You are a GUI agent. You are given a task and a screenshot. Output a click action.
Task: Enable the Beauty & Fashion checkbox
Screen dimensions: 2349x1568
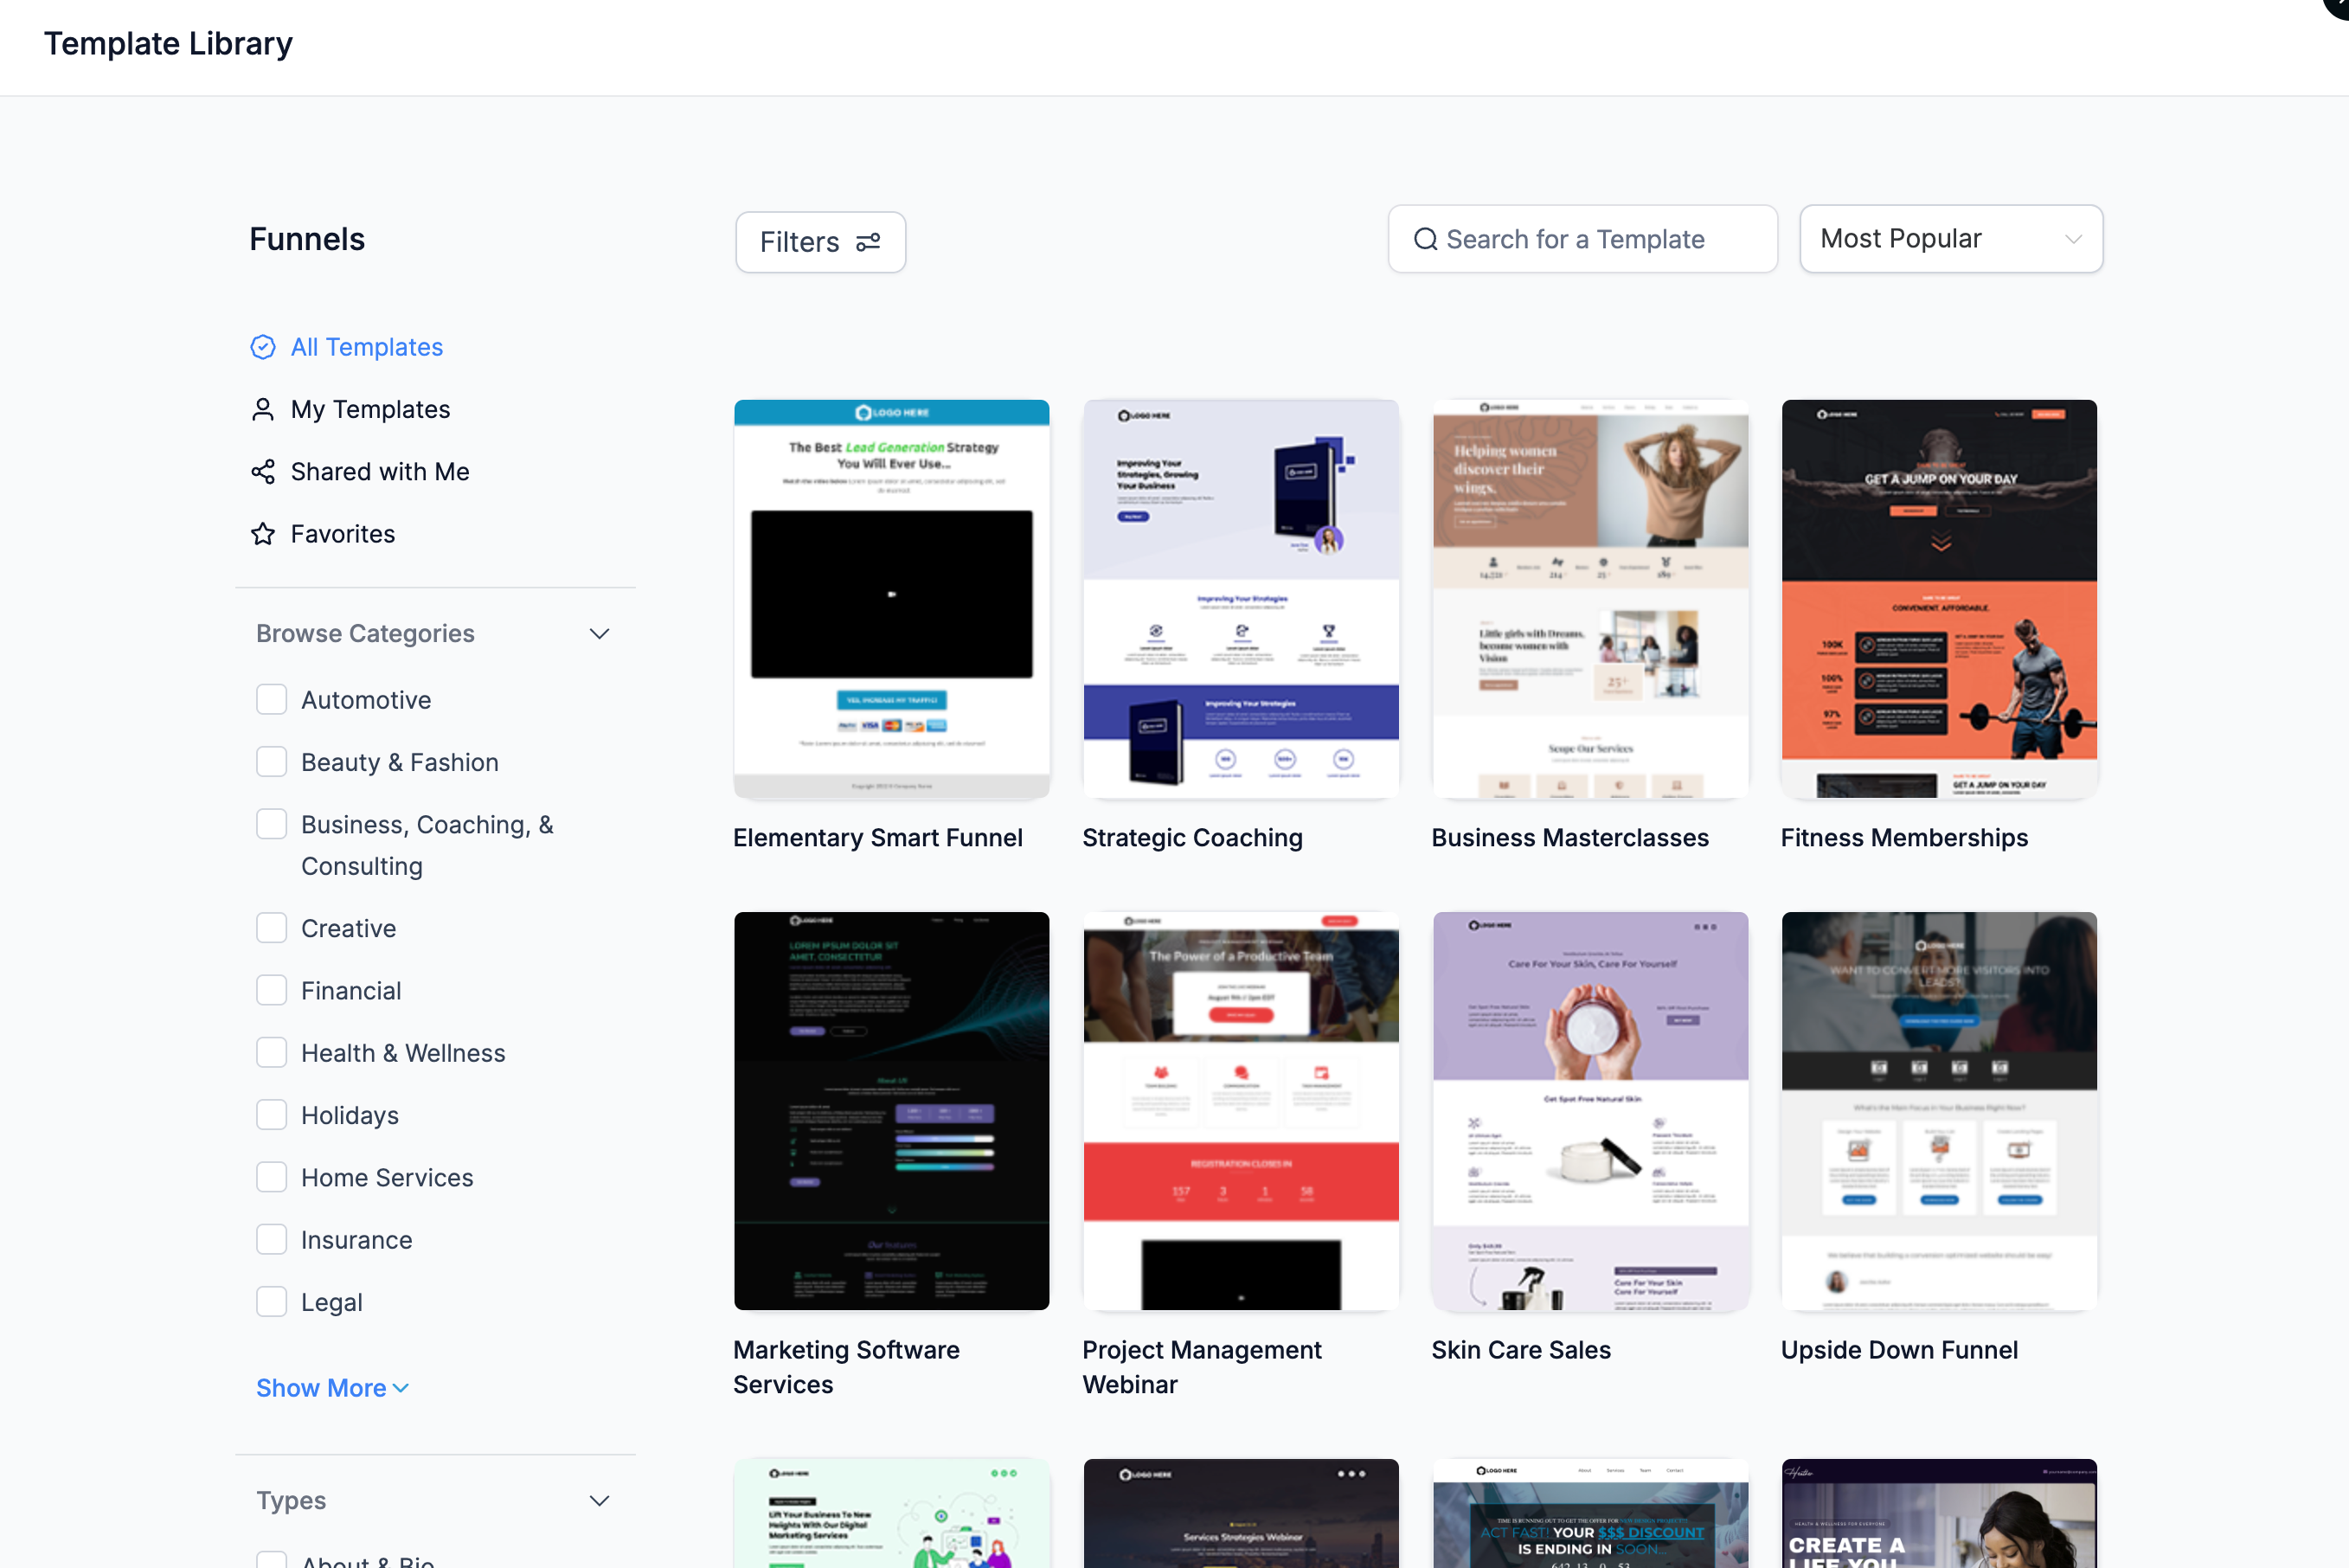coord(271,762)
